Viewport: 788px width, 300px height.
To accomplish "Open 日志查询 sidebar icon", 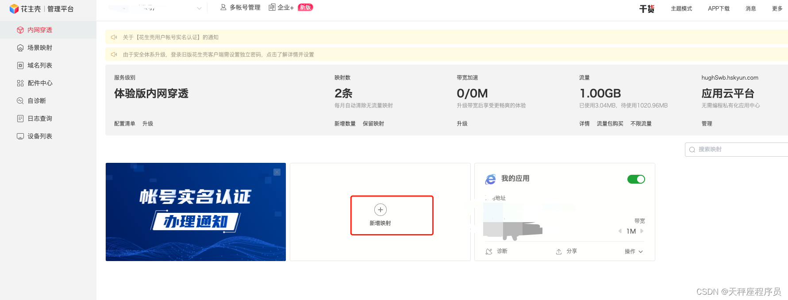I will tap(20, 119).
